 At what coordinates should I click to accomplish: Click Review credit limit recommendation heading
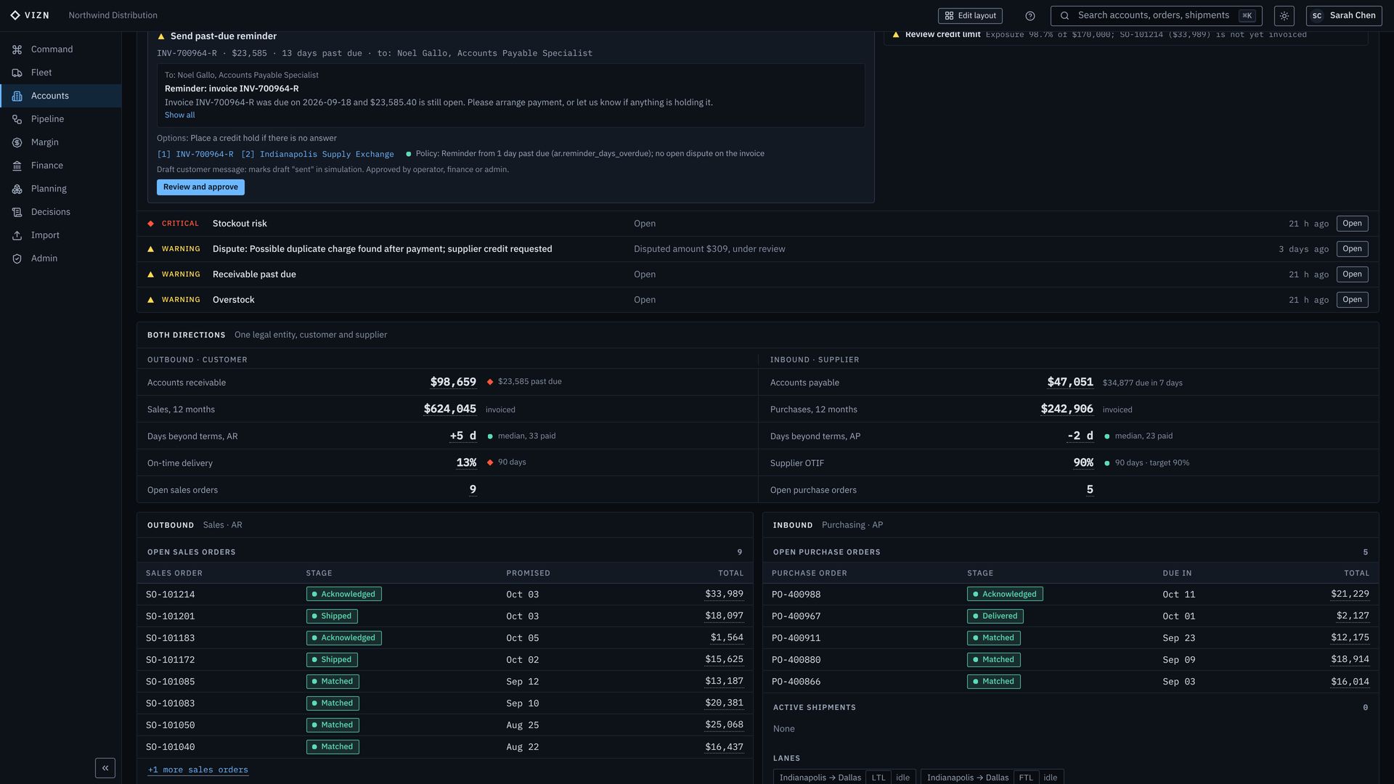point(942,34)
